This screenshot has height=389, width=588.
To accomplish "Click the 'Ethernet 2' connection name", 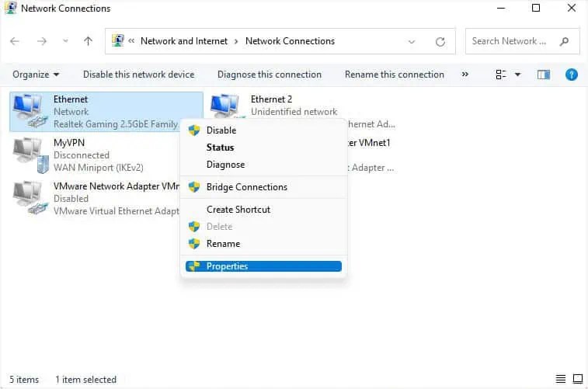I will pos(271,99).
